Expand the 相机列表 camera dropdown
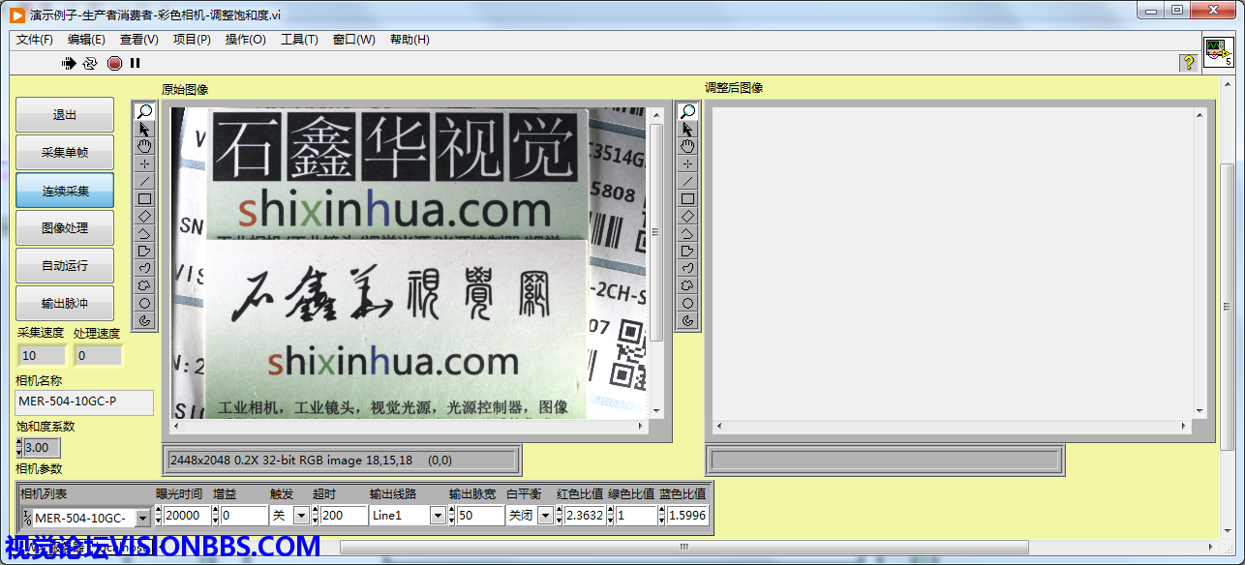 click(143, 518)
